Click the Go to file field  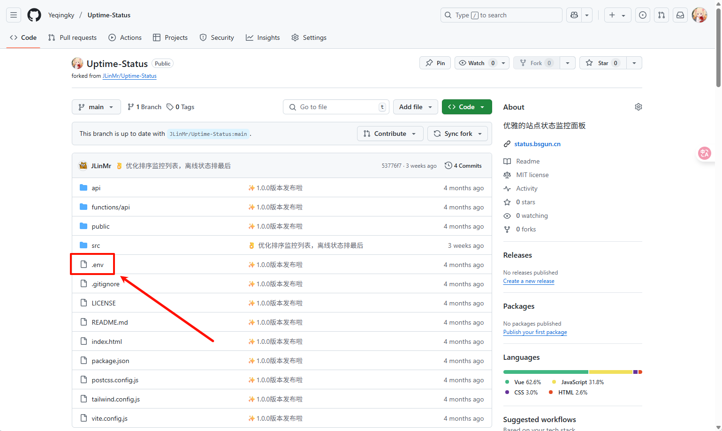[x=336, y=107]
